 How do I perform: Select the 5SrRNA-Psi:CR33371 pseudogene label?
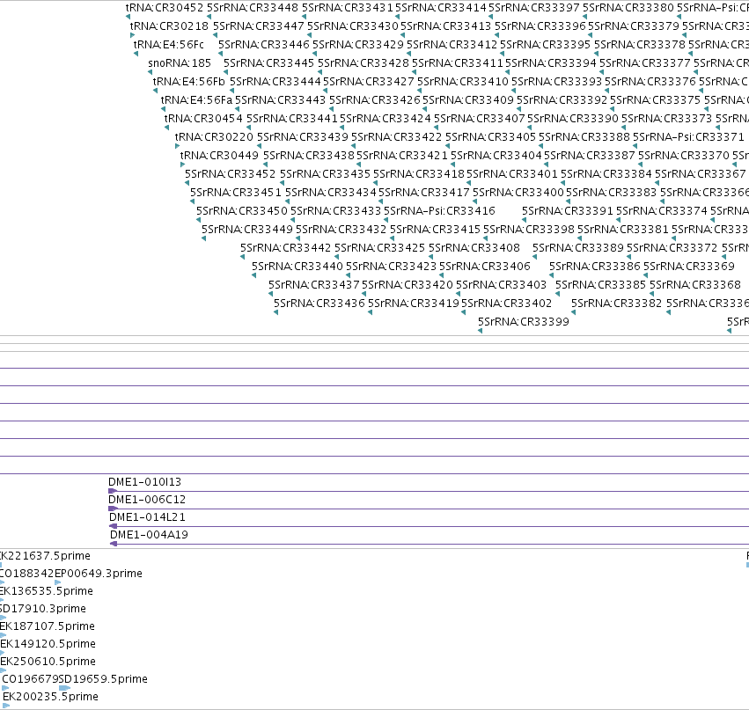pos(688,137)
